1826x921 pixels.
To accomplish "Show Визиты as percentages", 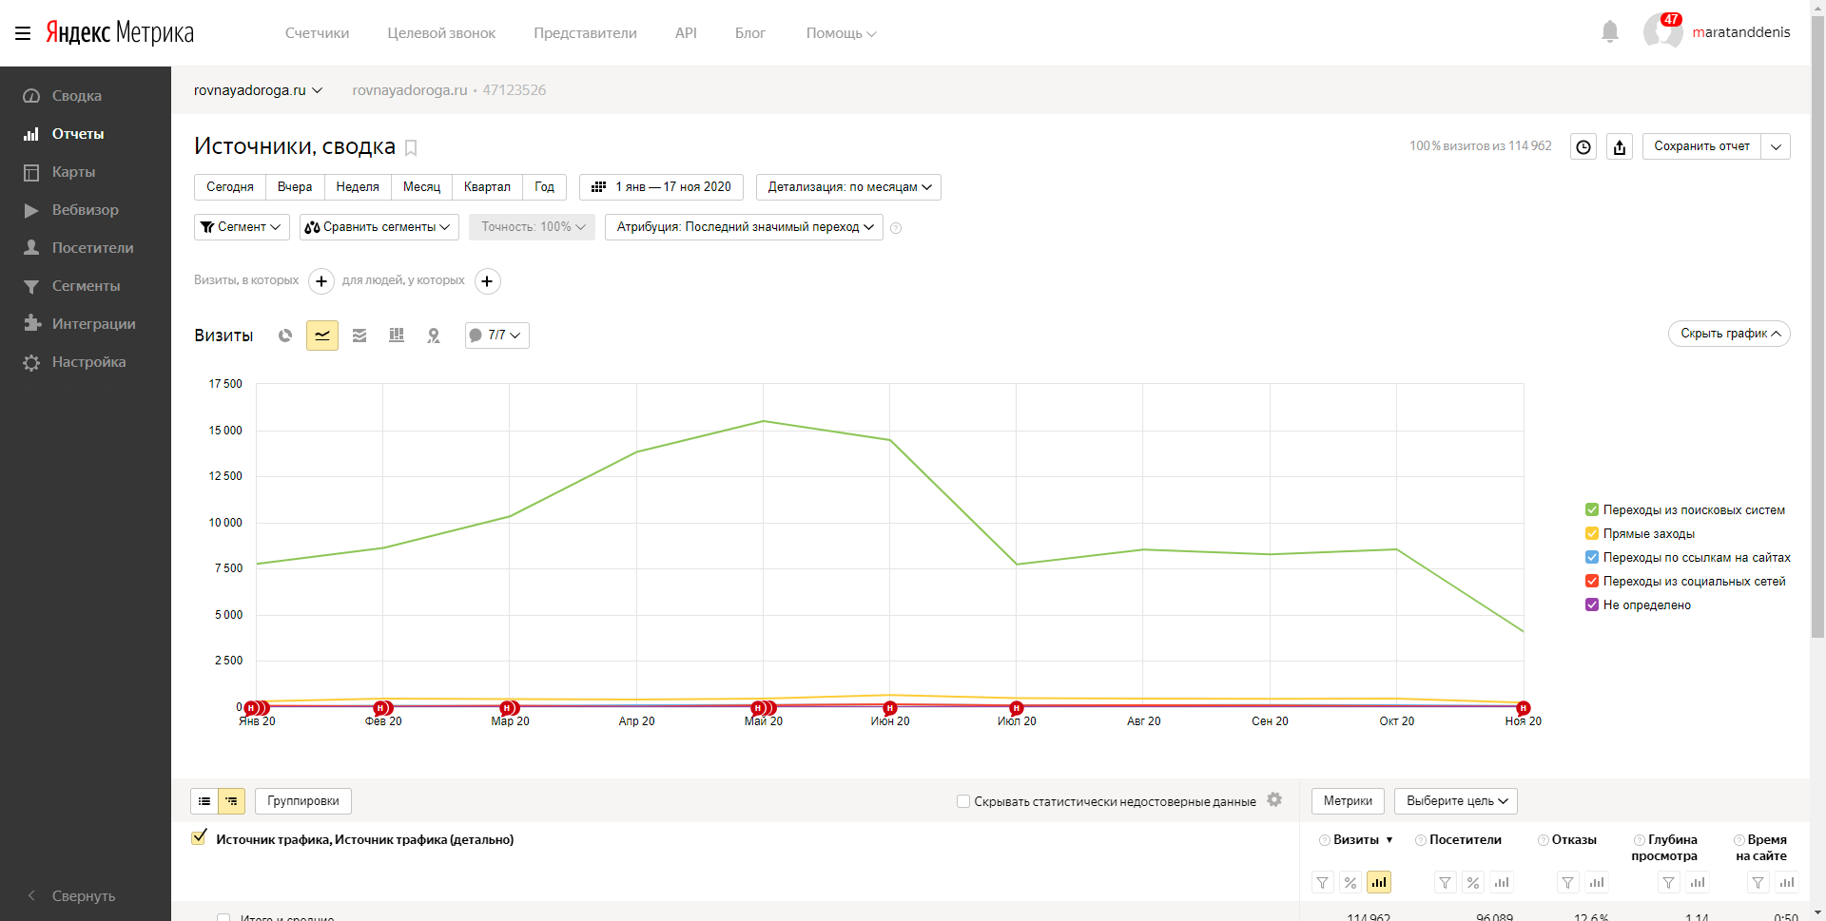I will 1350,883.
